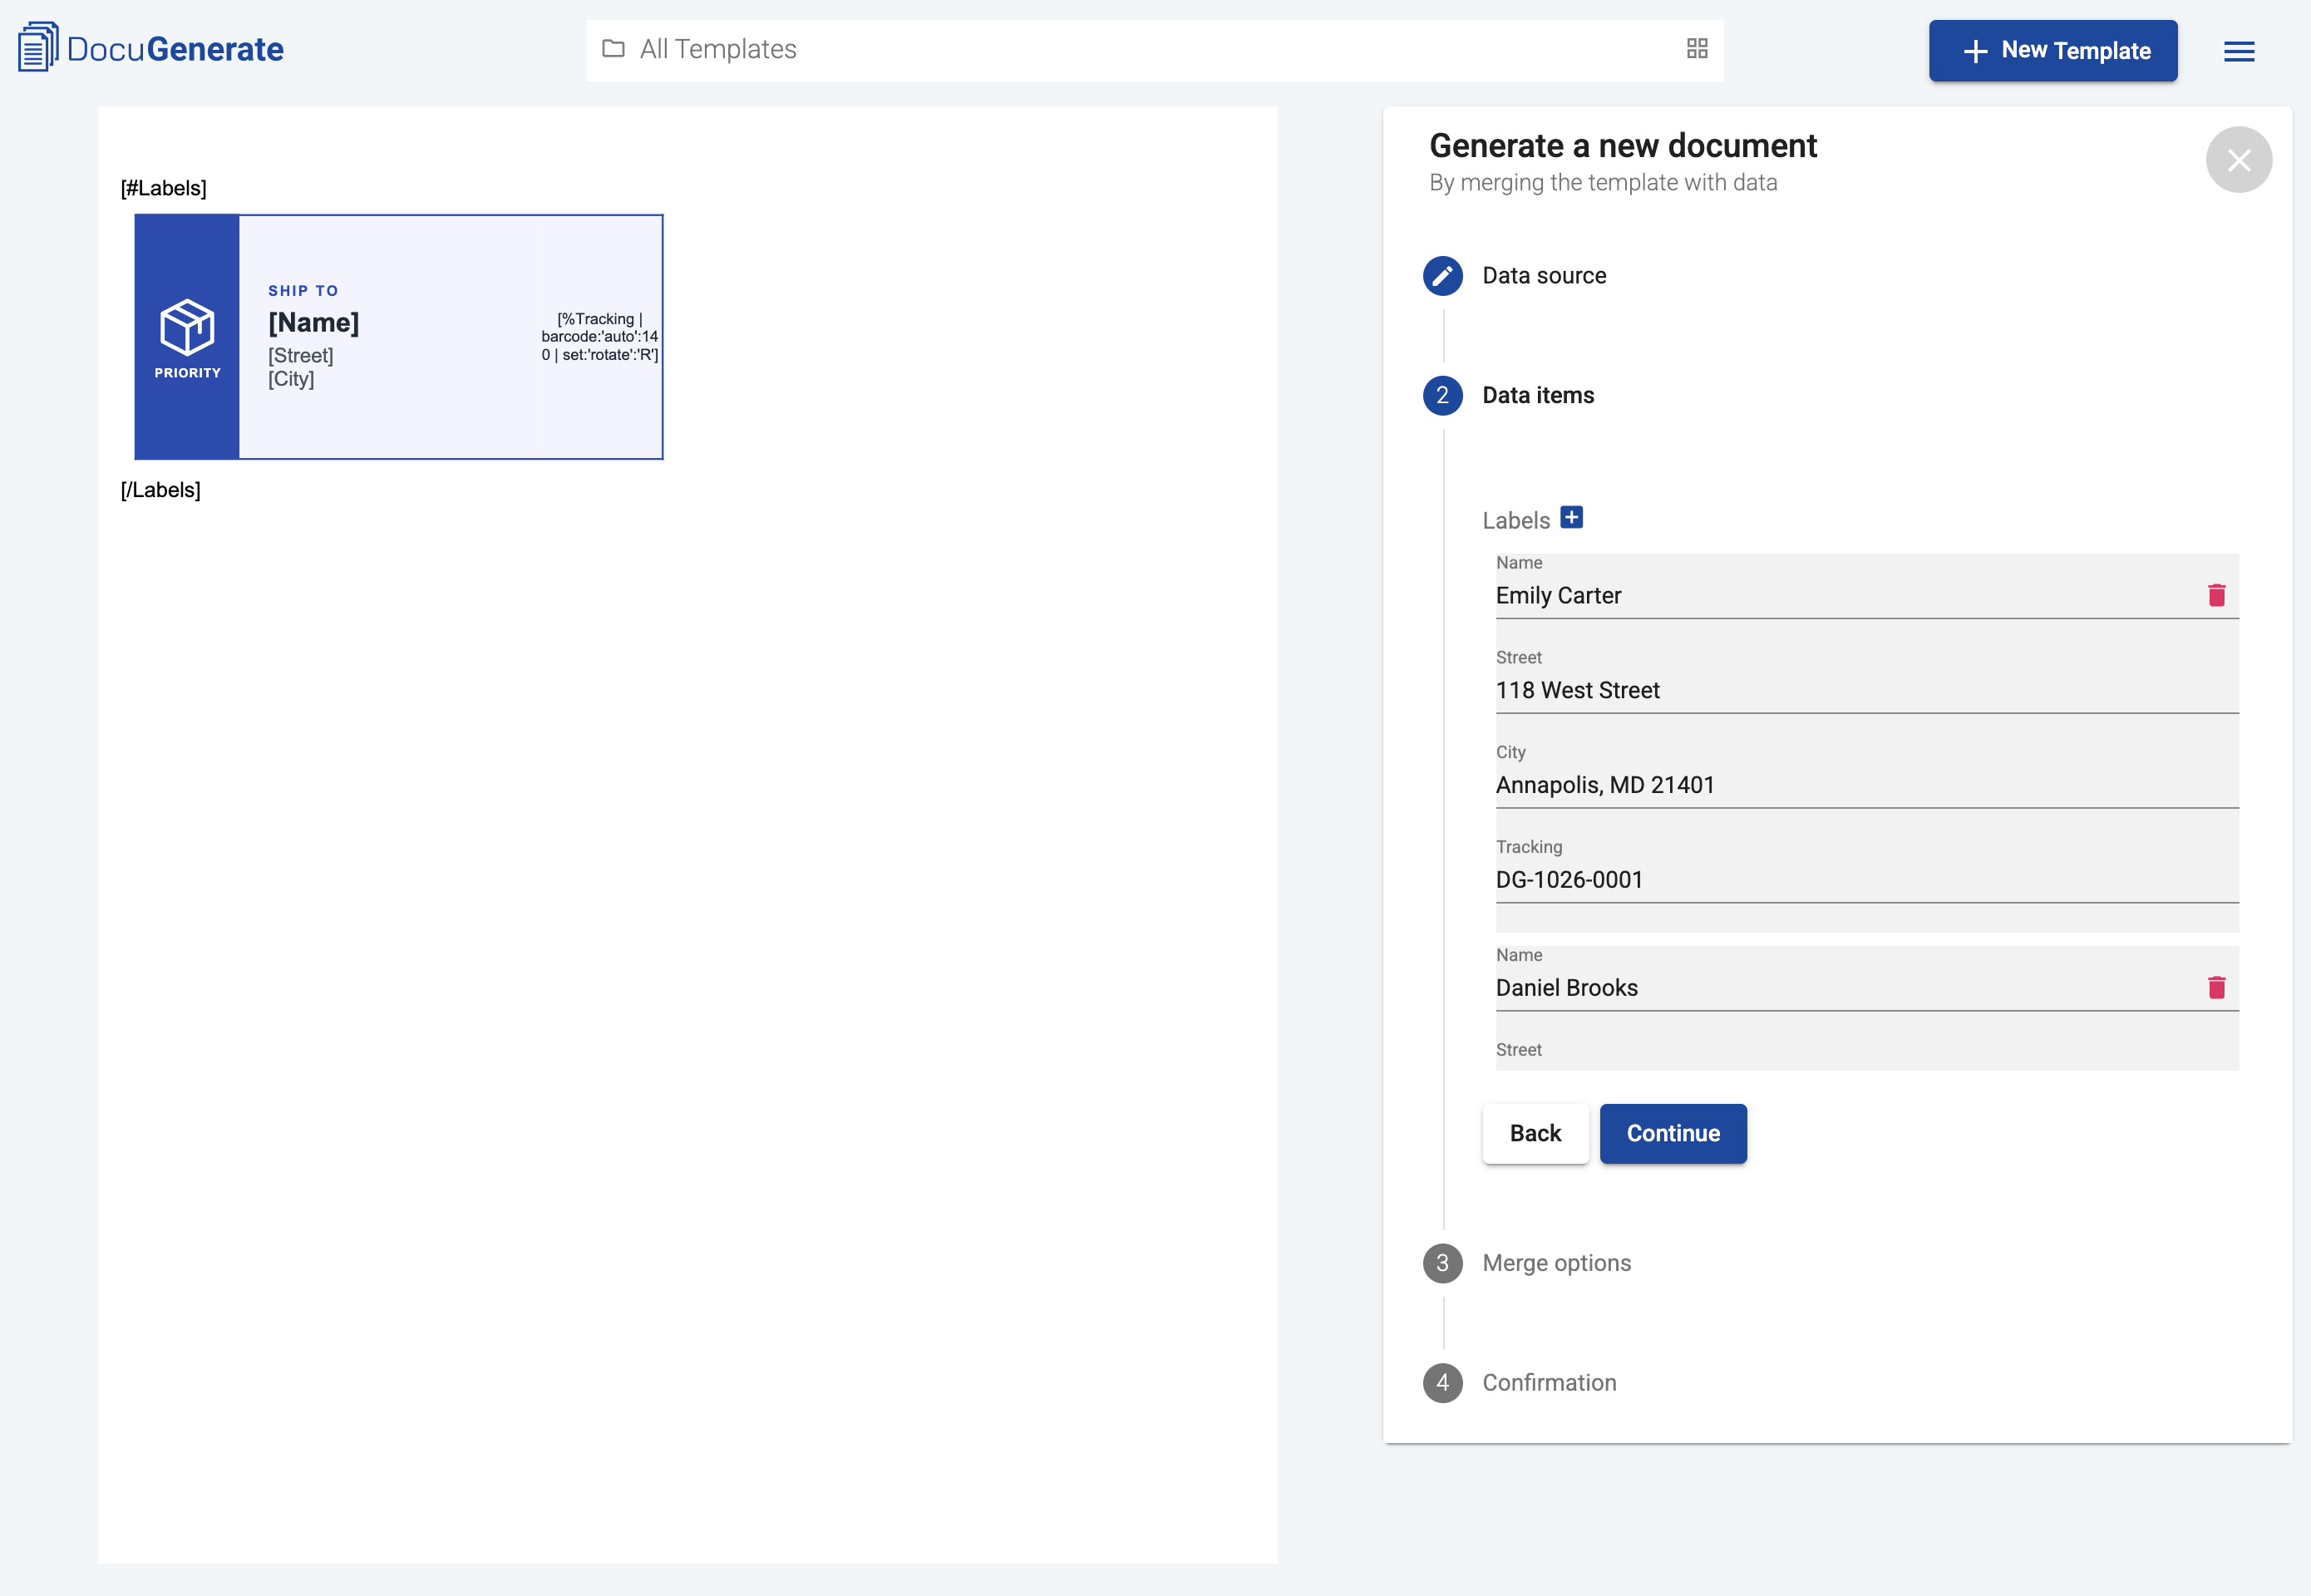This screenshot has width=2311, height=1596.
Task: Click the Labels section heading
Action: (x=1516, y=520)
